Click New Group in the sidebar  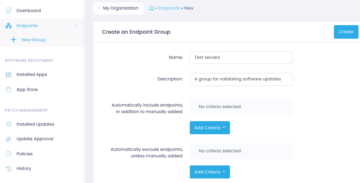coord(33,40)
